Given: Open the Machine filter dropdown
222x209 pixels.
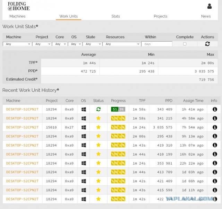Looking at the screenshot, I should click(17, 44).
